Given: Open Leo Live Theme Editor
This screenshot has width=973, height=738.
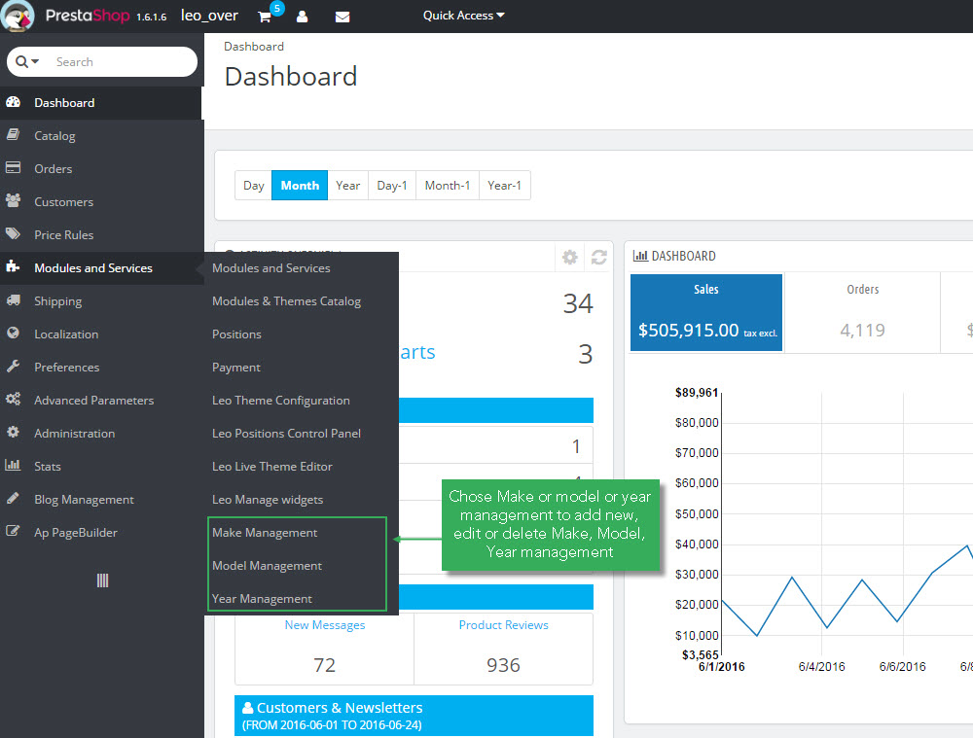Looking at the screenshot, I should tap(271, 466).
